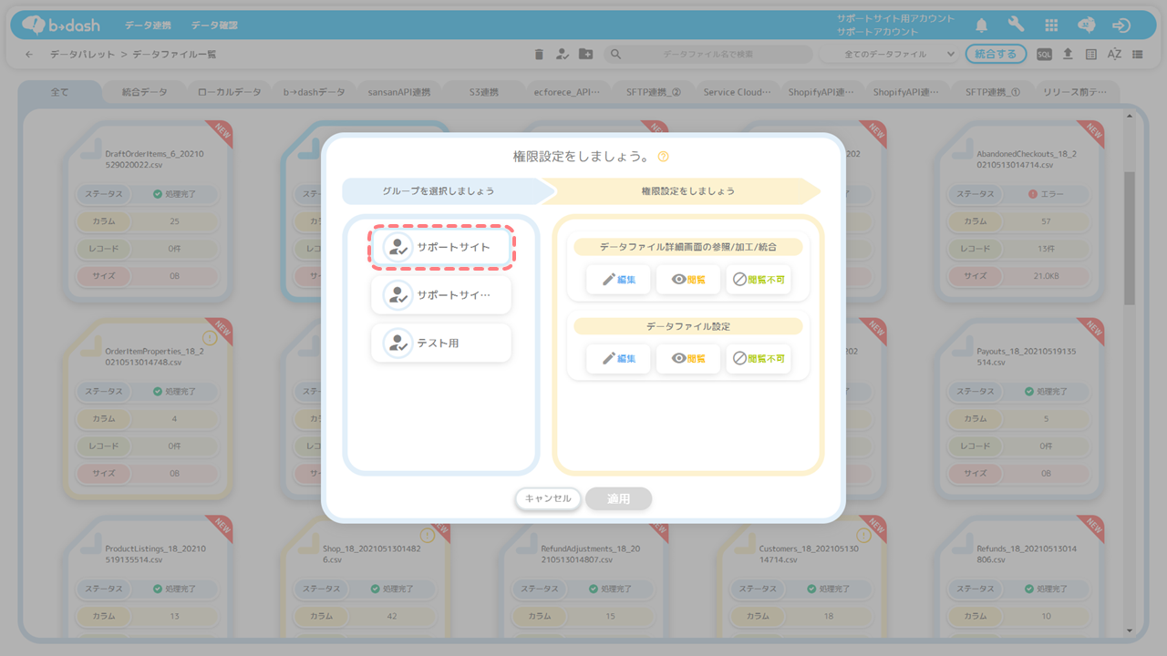Viewport: 1167px width, 656px height.
Task: Open the 全てのデータファイル dropdown
Action: (x=888, y=55)
